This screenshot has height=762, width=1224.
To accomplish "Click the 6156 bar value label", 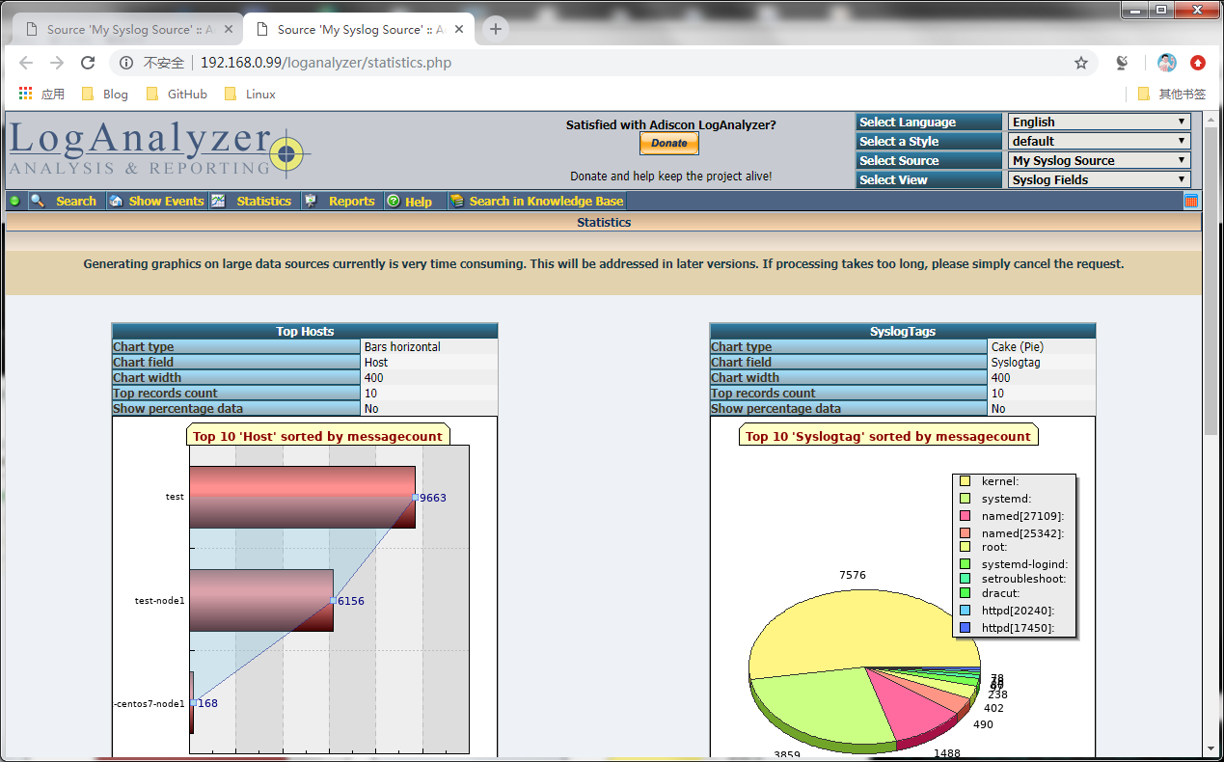I will [x=351, y=601].
